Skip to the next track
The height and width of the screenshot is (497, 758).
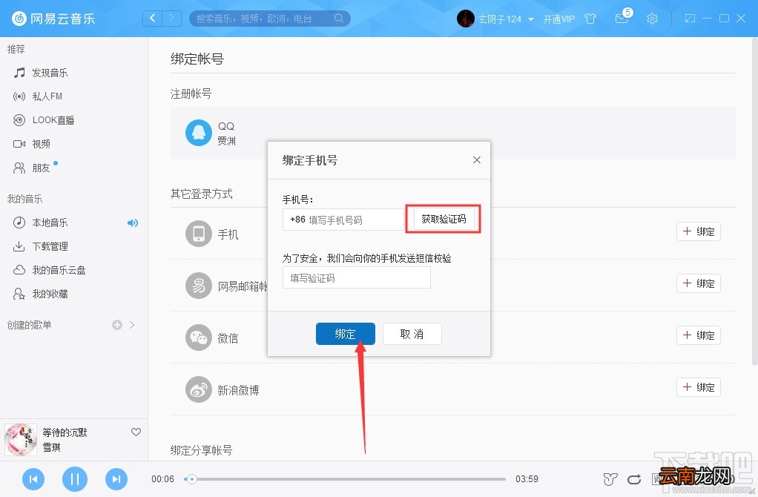click(x=116, y=479)
